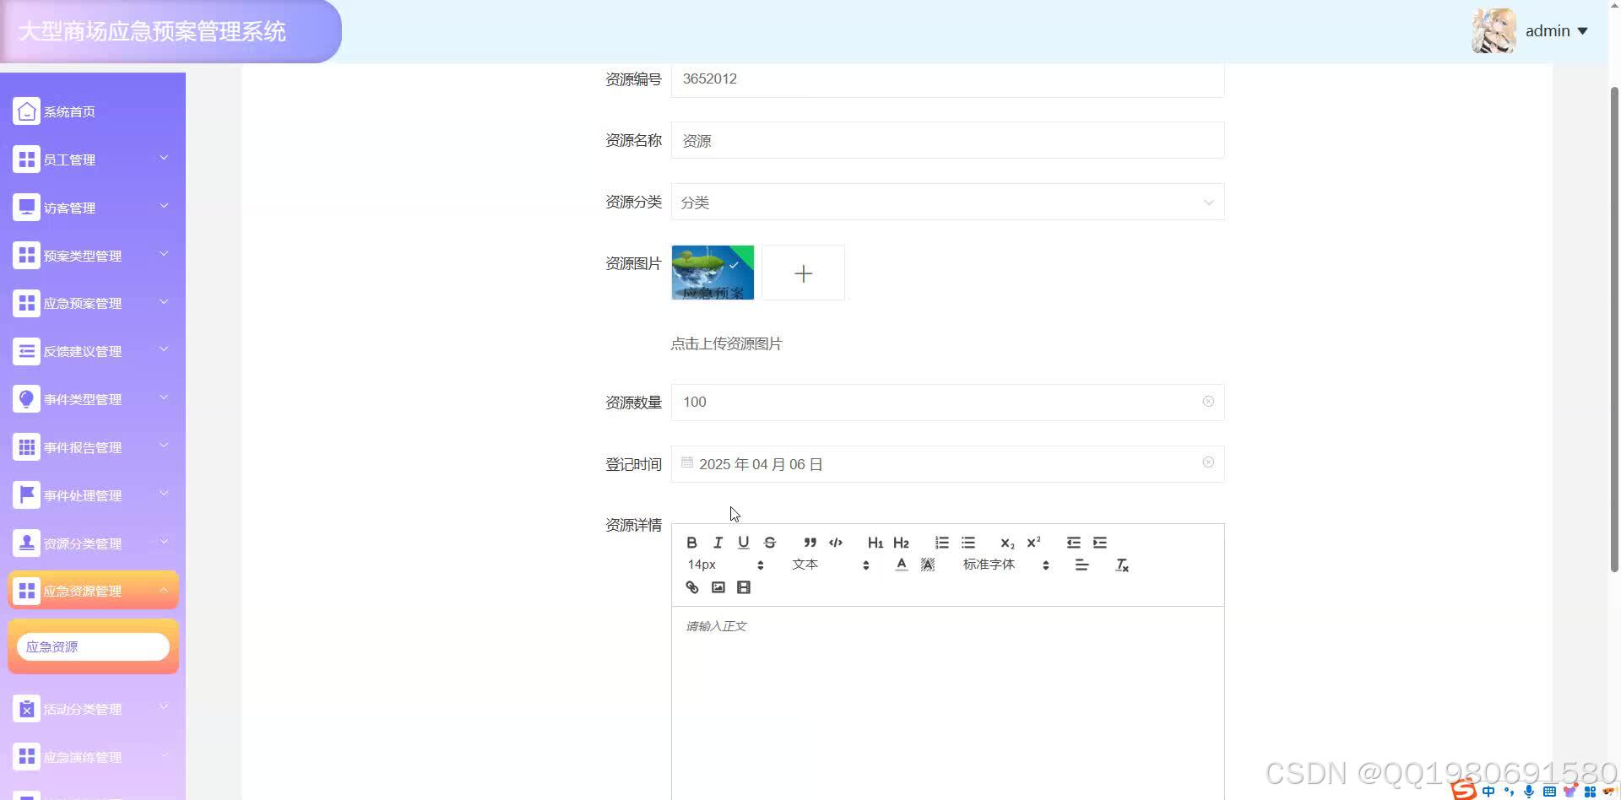
Task: Open the admin account dropdown
Action: [x=1556, y=30]
